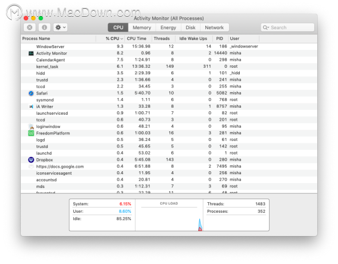Show the Network tab
The width and height of the screenshot is (338, 264).
click(x=214, y=27)
